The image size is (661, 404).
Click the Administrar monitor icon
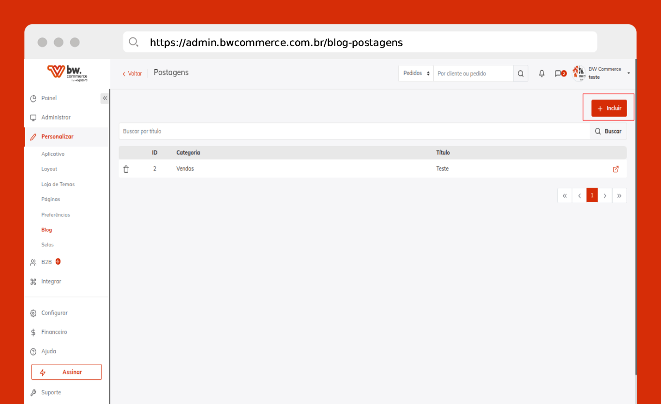click(x=33, y=118)
